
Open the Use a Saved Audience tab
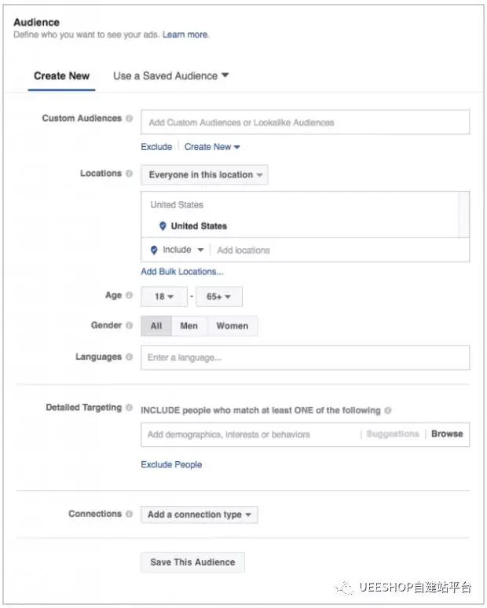coord(171,76)
